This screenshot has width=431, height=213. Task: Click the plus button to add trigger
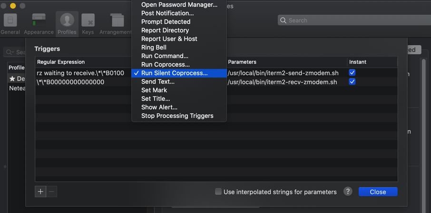[x=40, y=192]
